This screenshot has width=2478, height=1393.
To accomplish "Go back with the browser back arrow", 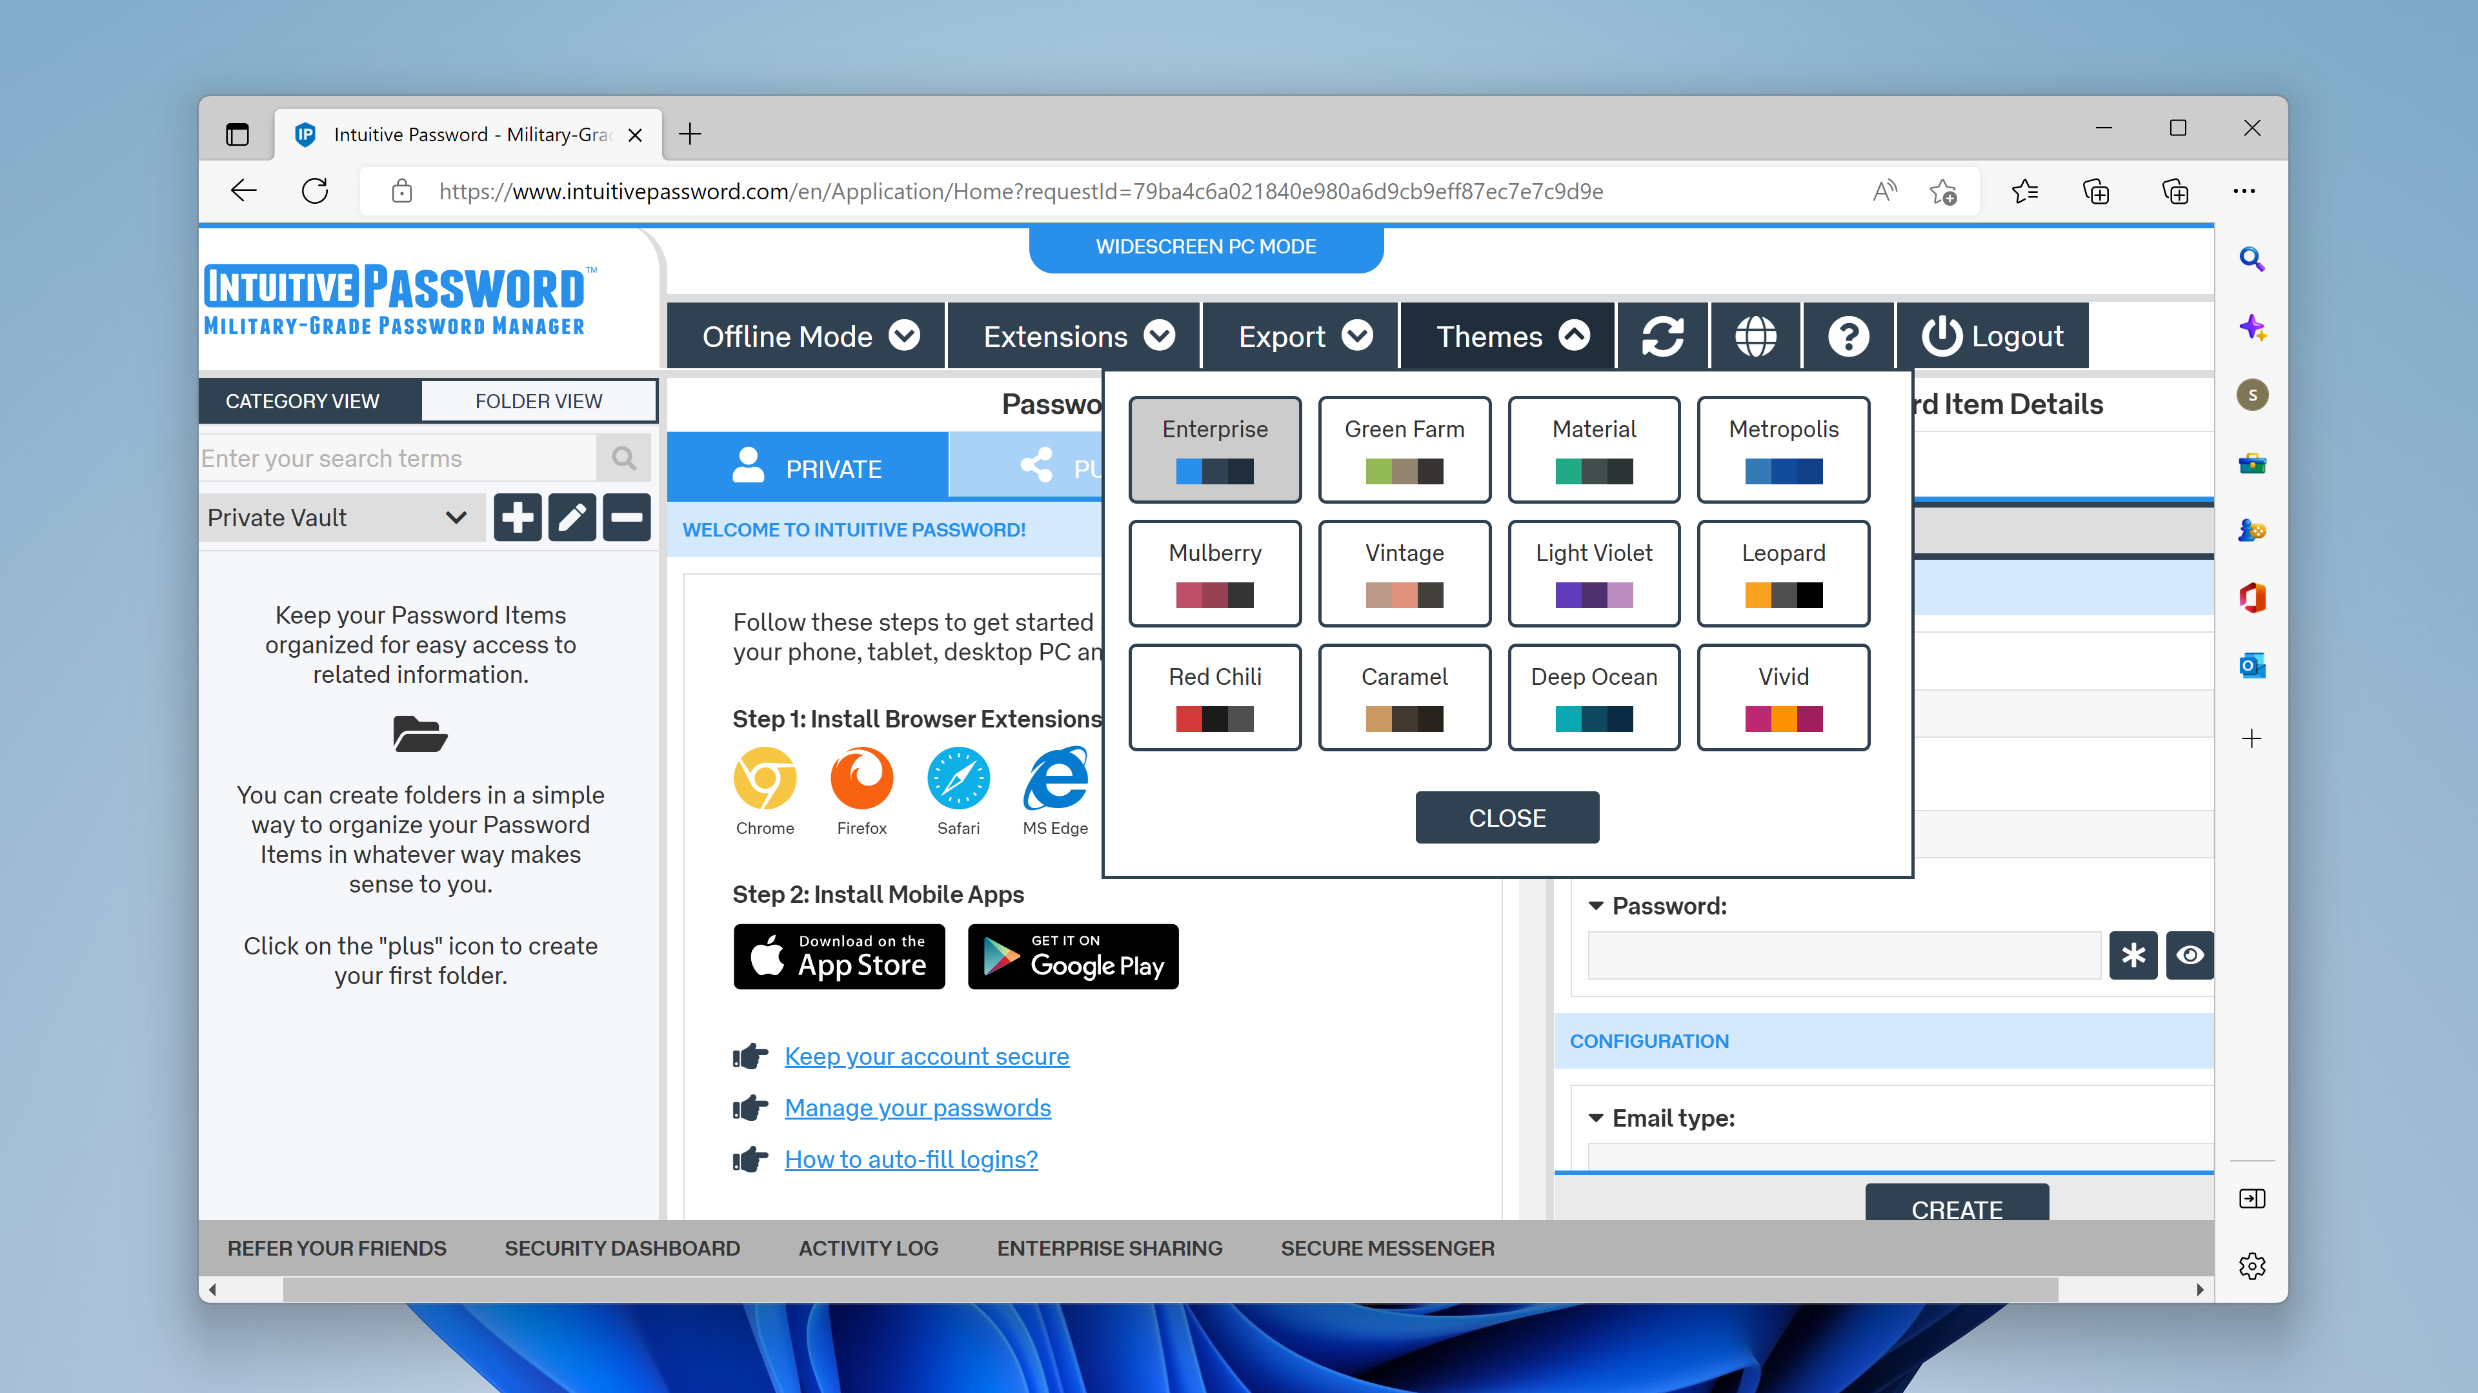I will tap(243, 190).
